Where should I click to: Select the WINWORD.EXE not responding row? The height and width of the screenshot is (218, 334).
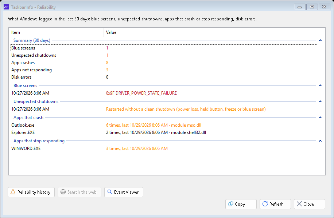click(x=164, y=148)
